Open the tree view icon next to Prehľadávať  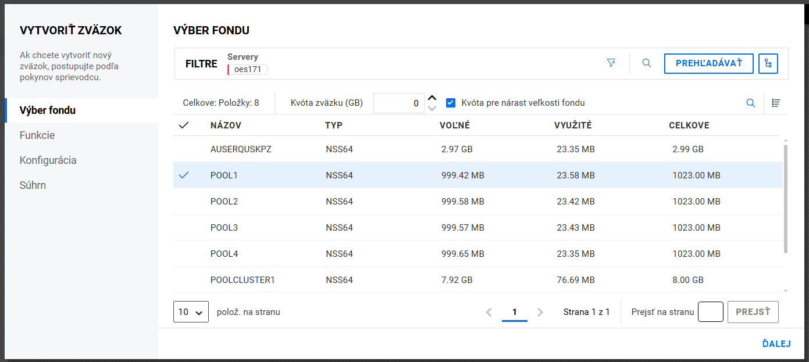[768, 63]
